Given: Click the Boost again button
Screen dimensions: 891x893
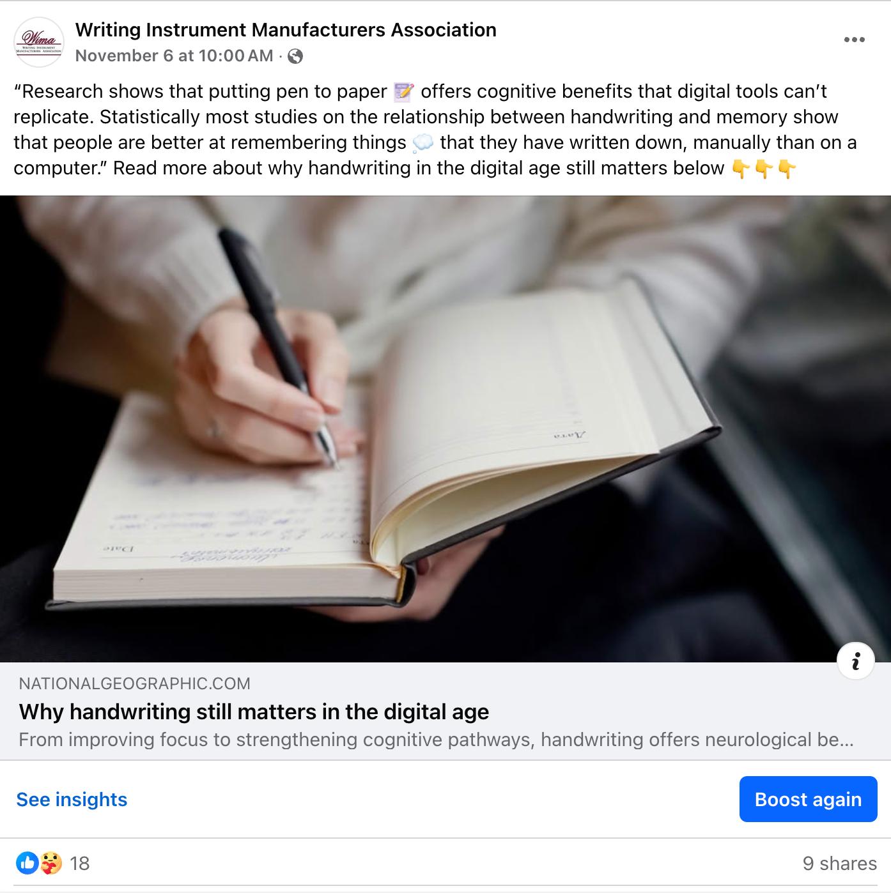Looking at the screenshot, I should (x=808, y=799).
